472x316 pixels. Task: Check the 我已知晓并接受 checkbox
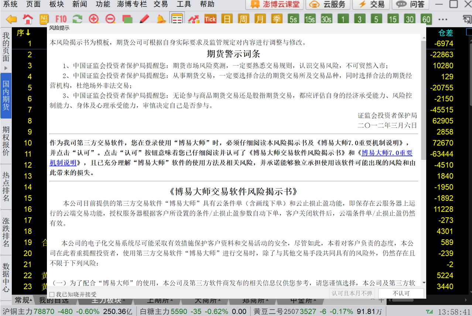[x=52, y=294]
